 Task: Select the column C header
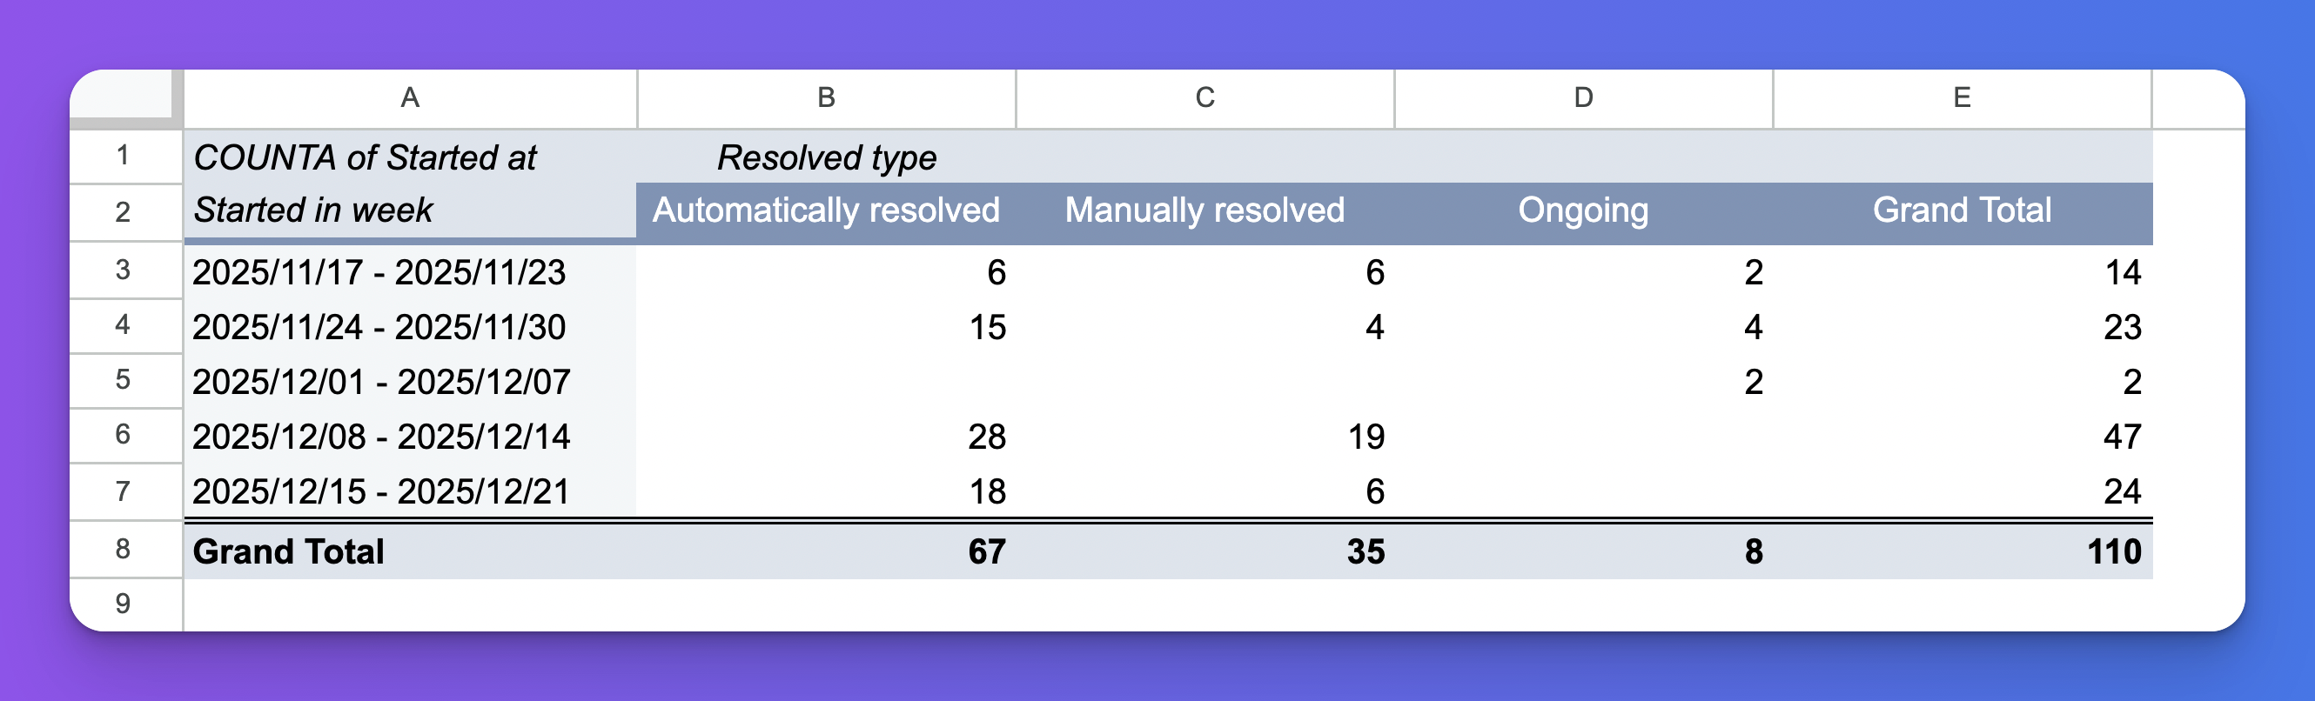tap(1204, 99)
